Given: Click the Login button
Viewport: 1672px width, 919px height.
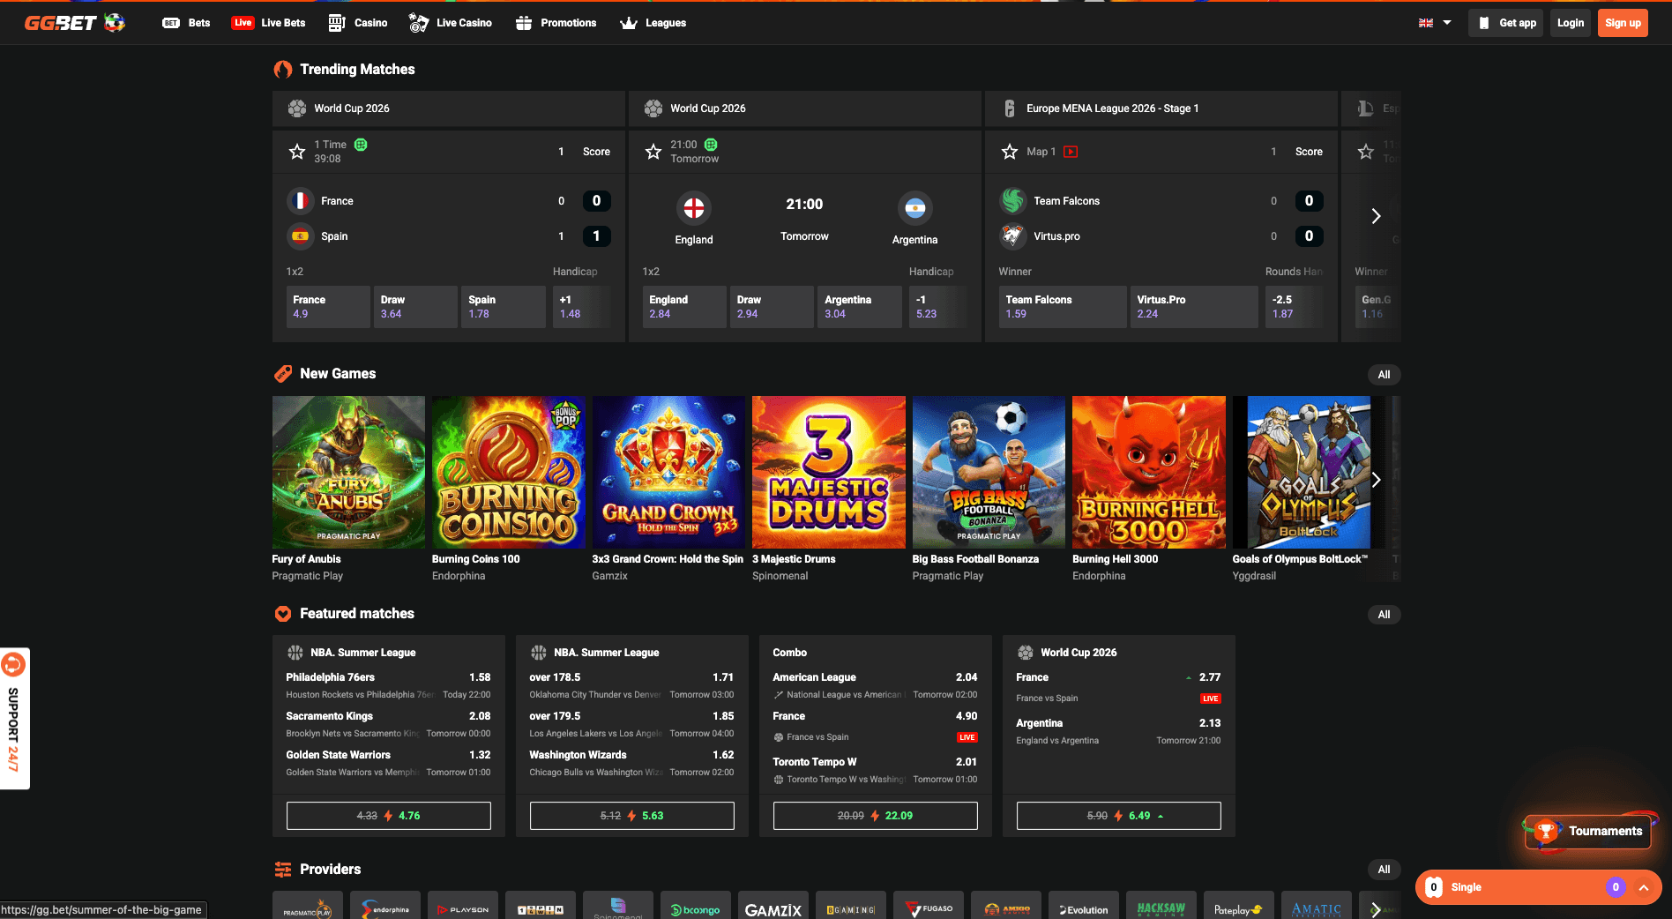Looking at the screenshot, I should [x=1570, y=23].
